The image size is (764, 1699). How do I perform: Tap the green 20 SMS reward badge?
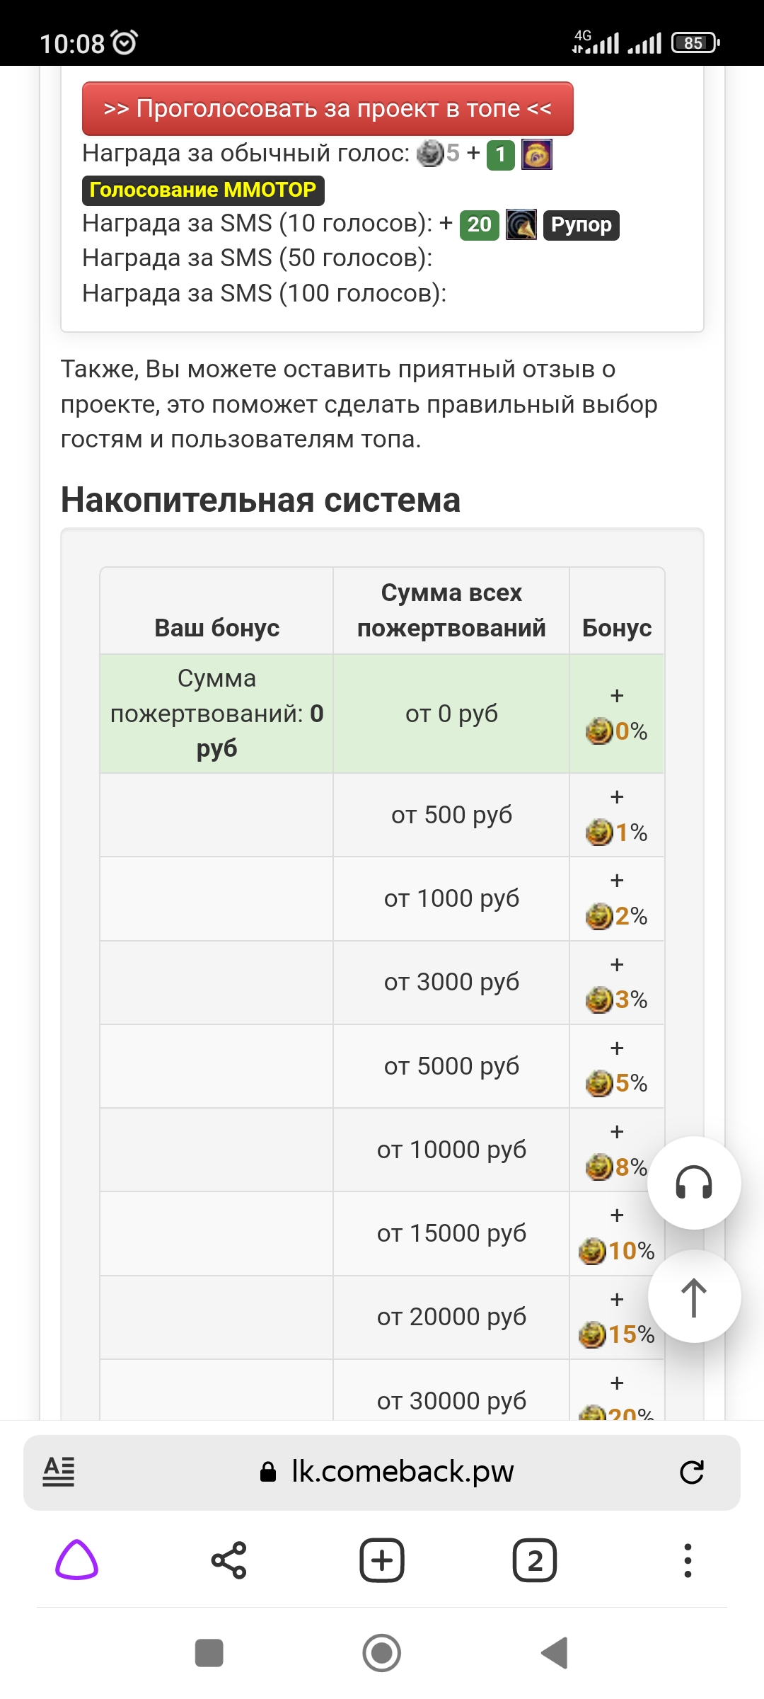[x=478, y=225]
